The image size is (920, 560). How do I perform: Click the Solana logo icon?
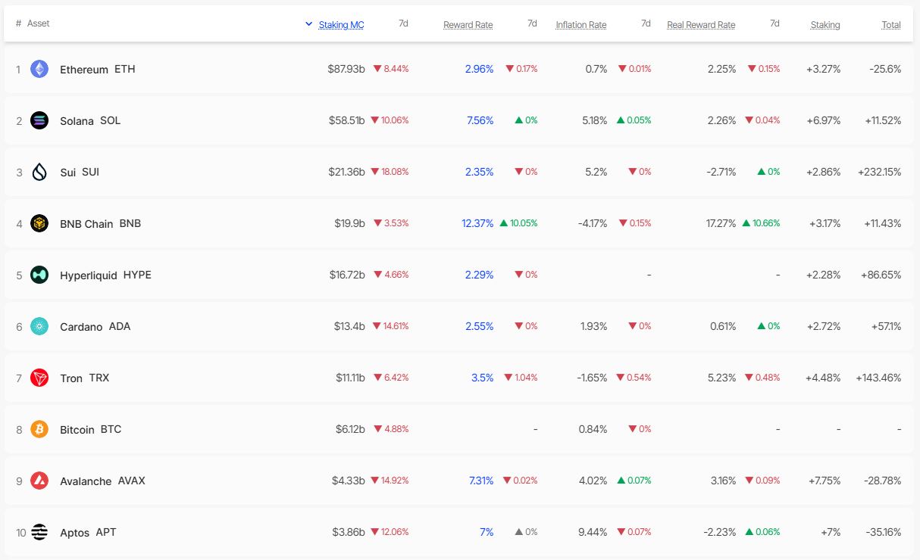click(39, 120)
